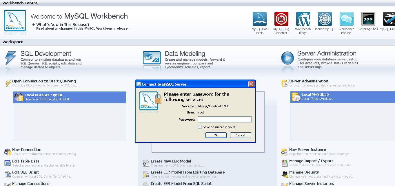Viewport: 395px width, 186px height.
Task: Click the Edit Table Data link
Action: tap(26, 161)
